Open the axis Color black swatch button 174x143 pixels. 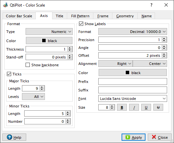(x=49, y=40)
